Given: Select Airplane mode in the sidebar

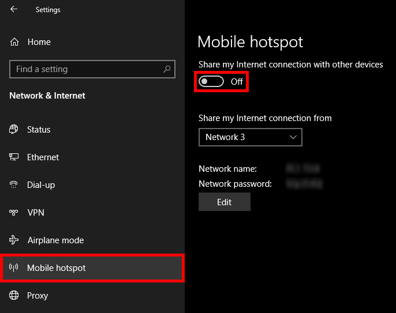Looking at the screenshot, I should point(92,240).
